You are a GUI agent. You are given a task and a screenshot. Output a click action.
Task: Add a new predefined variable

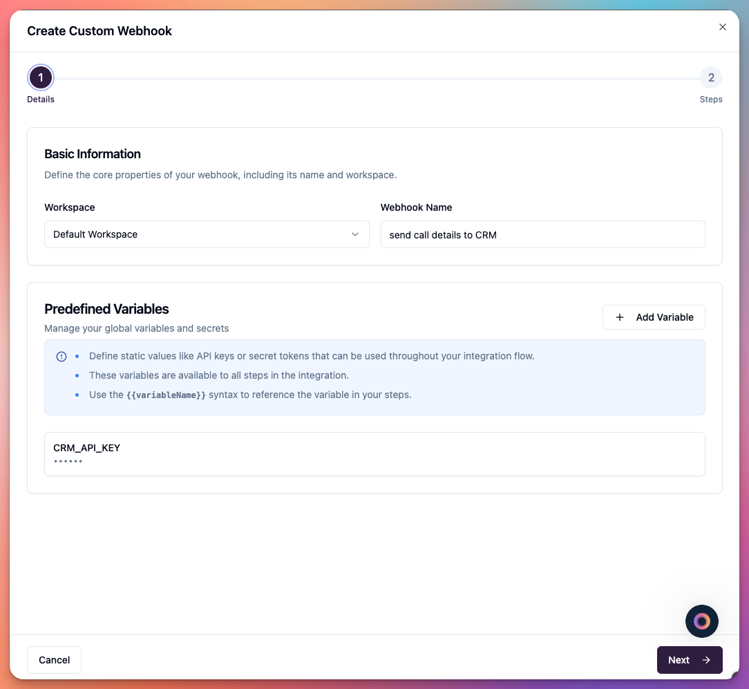654,317
